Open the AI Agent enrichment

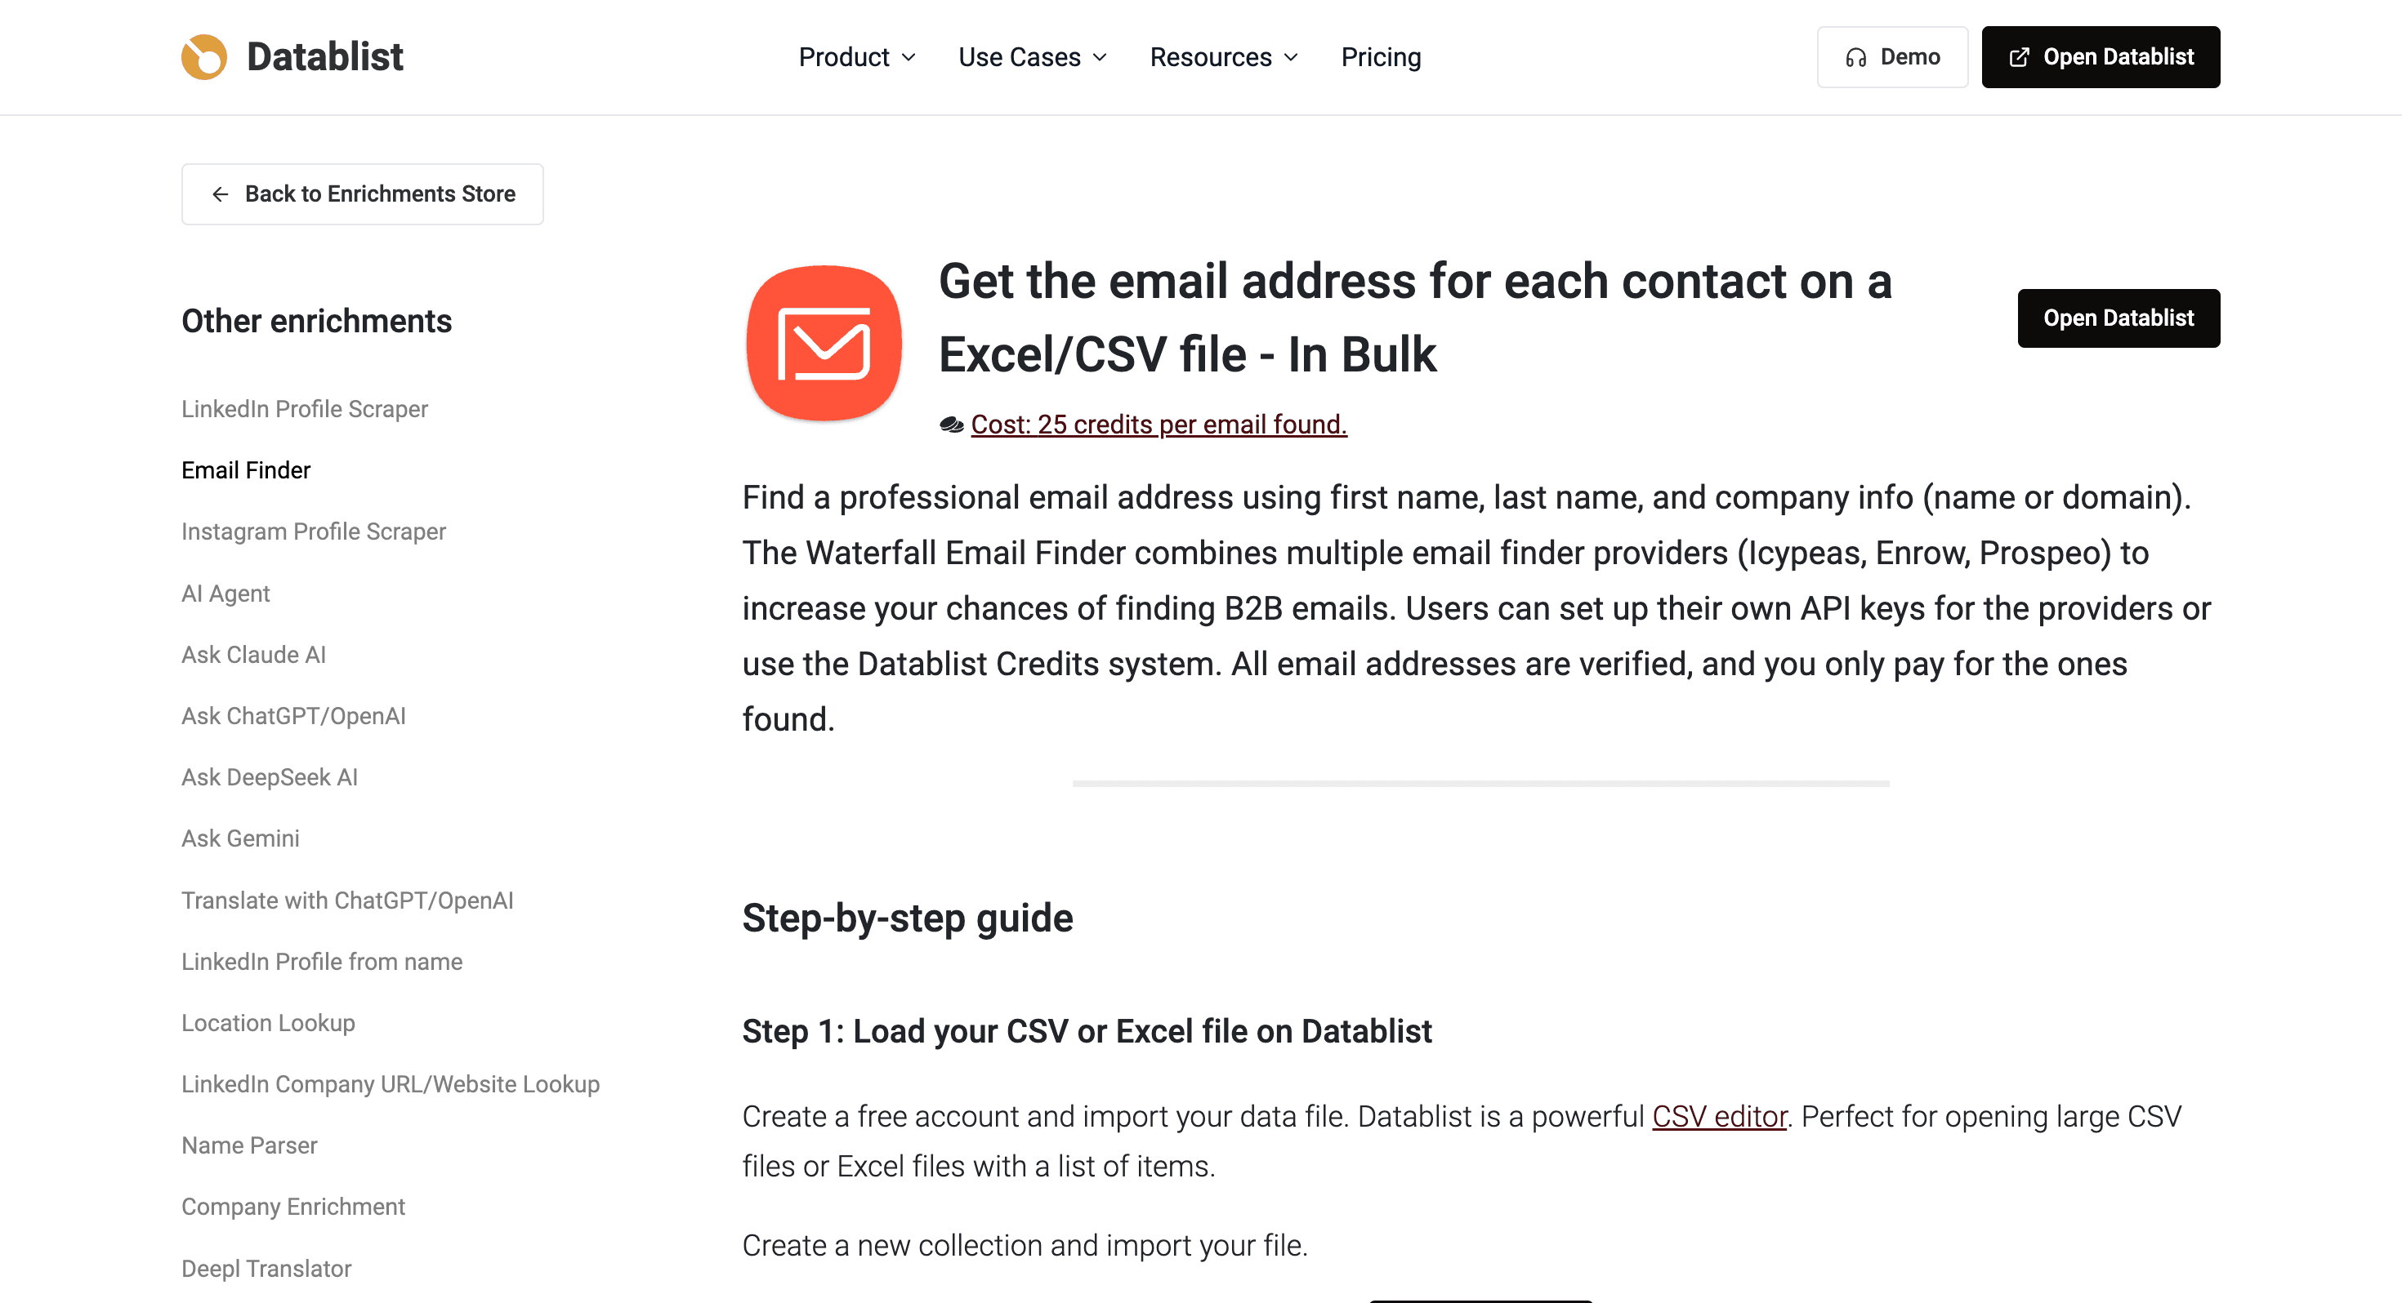point(225,594)
